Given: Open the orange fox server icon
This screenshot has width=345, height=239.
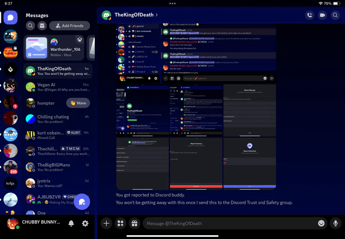Looking at the screenshot, I should [x=10, y=36].
